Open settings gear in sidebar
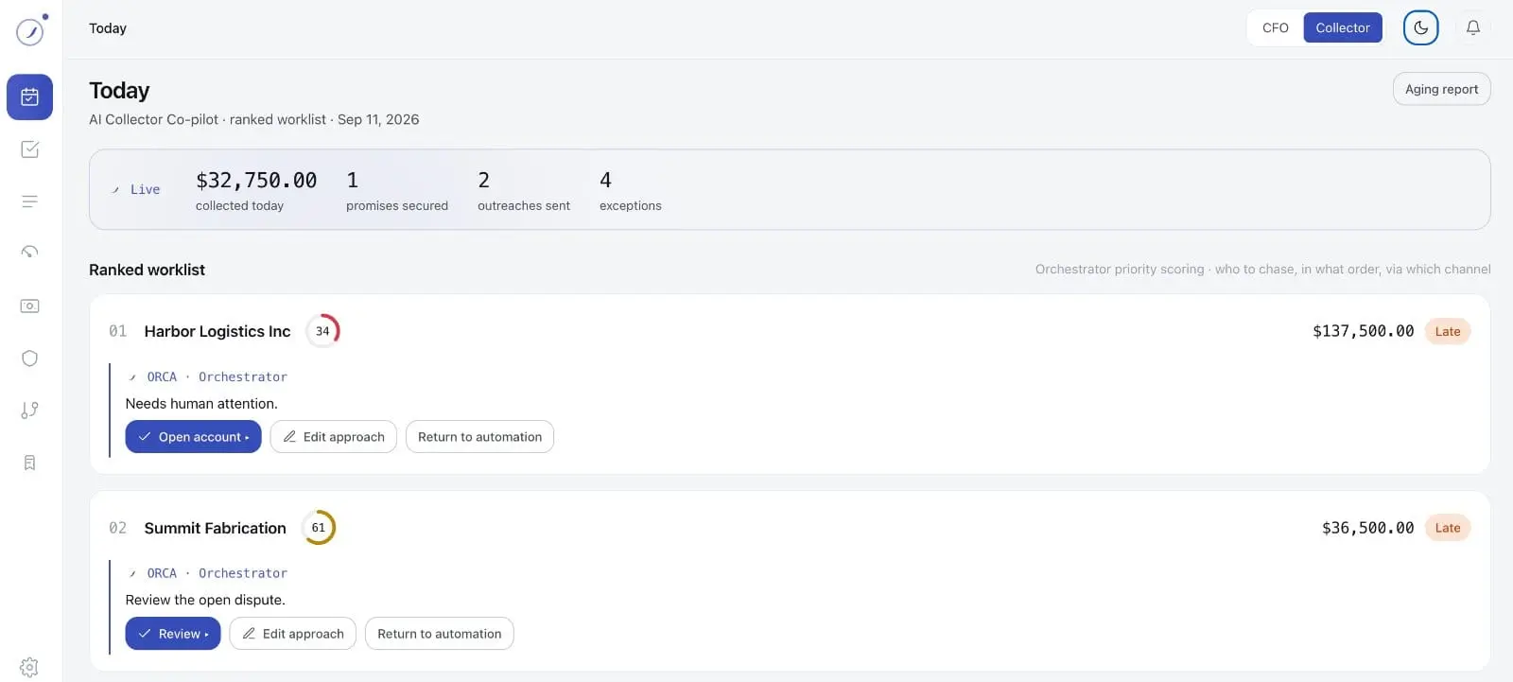This screenshot has width=1513, height=682. tap(30, 667)
